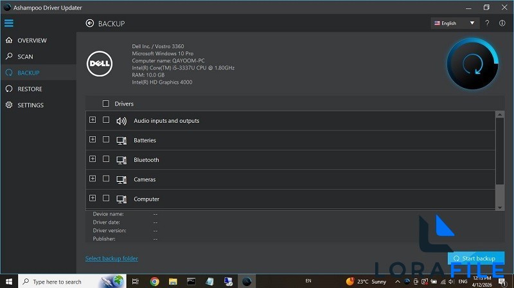This screenshot has width=514, height=288.
Task: Click the Overview home icon
Action: tap(9, 40)
